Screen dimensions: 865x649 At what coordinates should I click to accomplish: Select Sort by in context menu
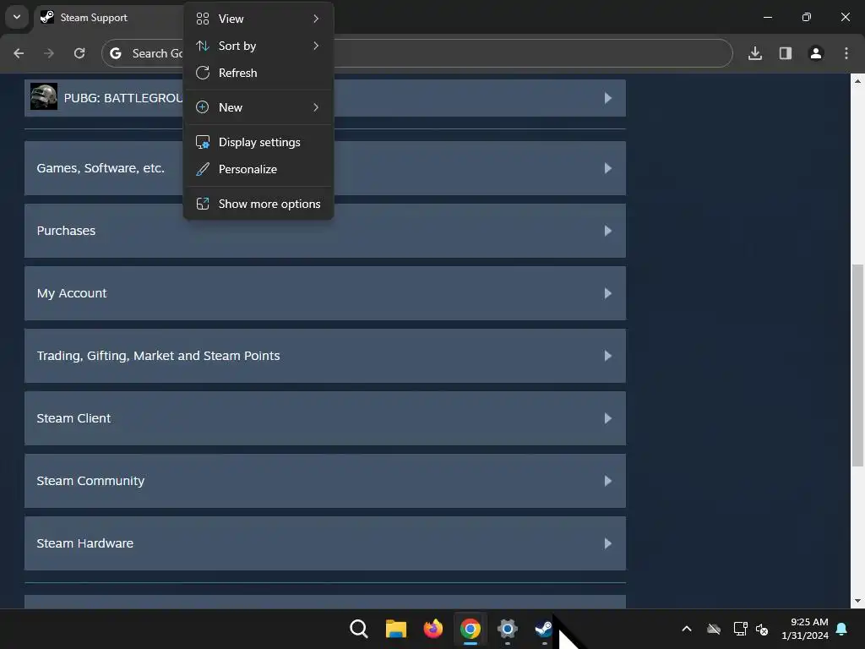tap(258, 46)
